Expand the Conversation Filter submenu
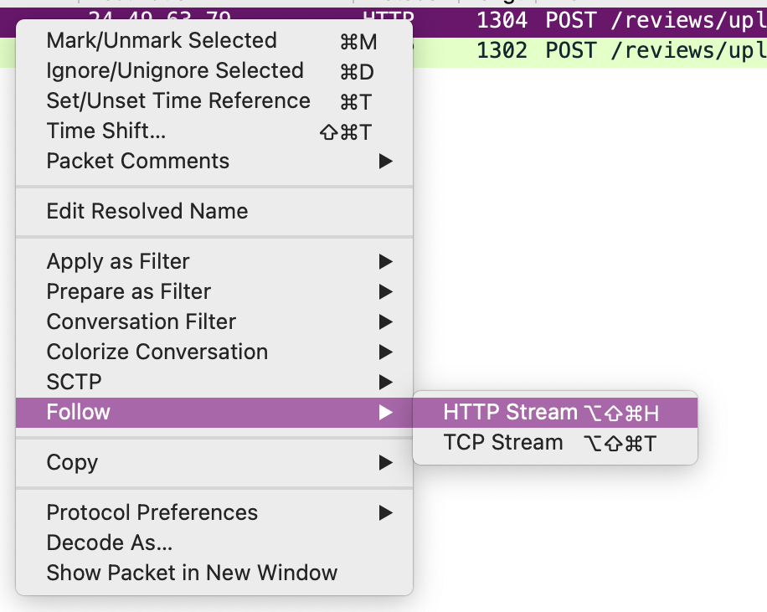Screen dimensions: 767x612 [x=142, y=321]
